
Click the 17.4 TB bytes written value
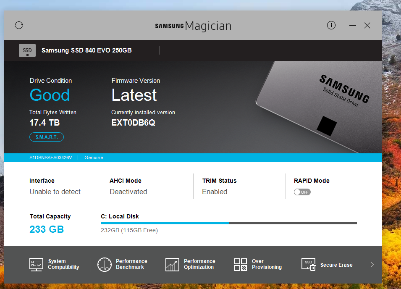pos(45,123)
